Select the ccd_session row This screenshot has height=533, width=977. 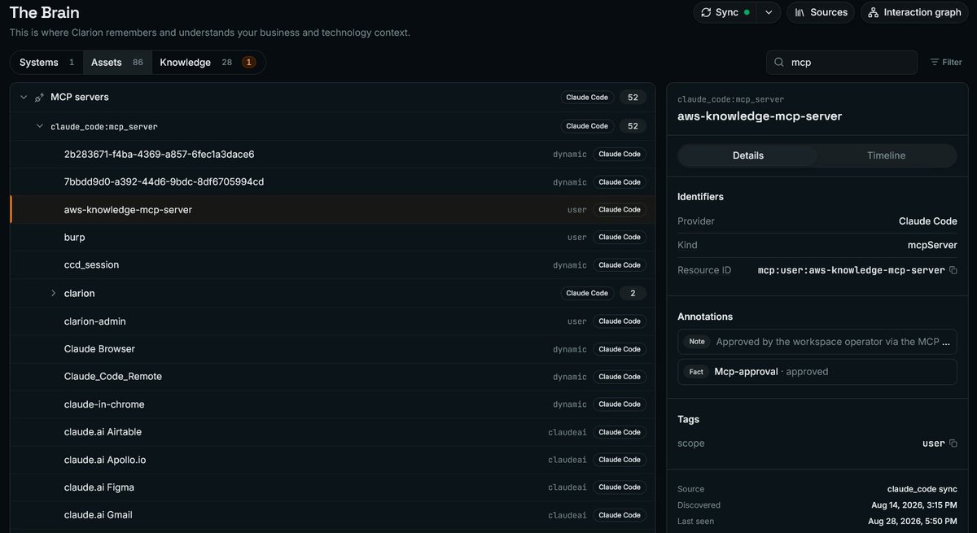coord(332,264)
